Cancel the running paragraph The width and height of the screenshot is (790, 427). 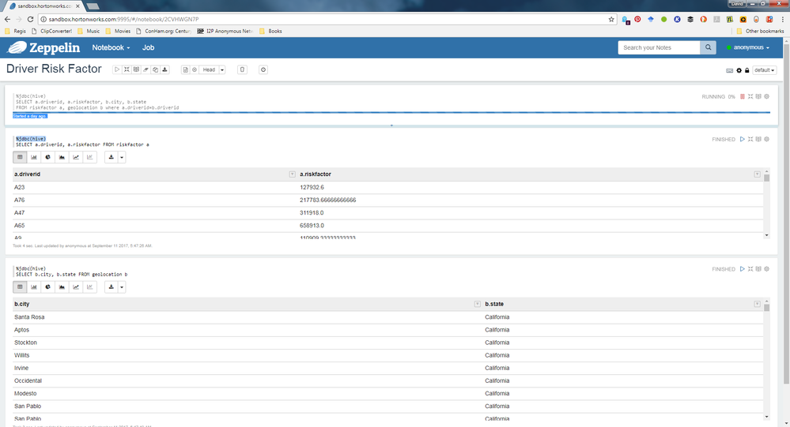[742, 96]
